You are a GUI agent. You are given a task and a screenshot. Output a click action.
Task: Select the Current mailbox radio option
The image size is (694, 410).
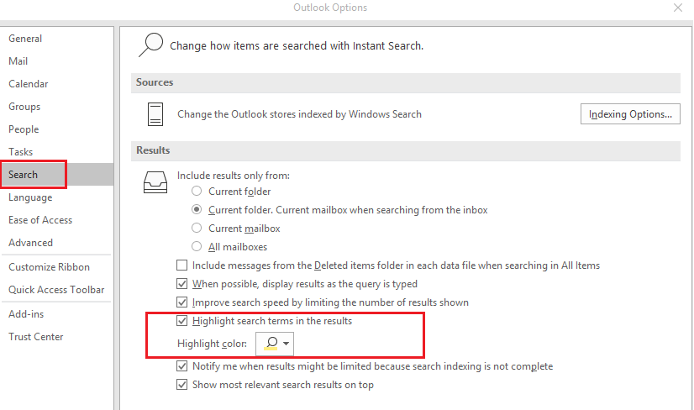197,229
